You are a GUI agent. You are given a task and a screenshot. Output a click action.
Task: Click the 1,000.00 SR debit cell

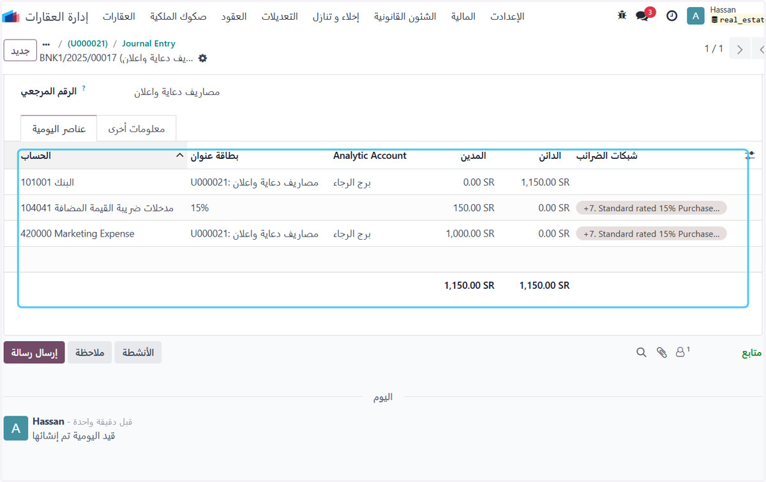click(x=470, y=234)
